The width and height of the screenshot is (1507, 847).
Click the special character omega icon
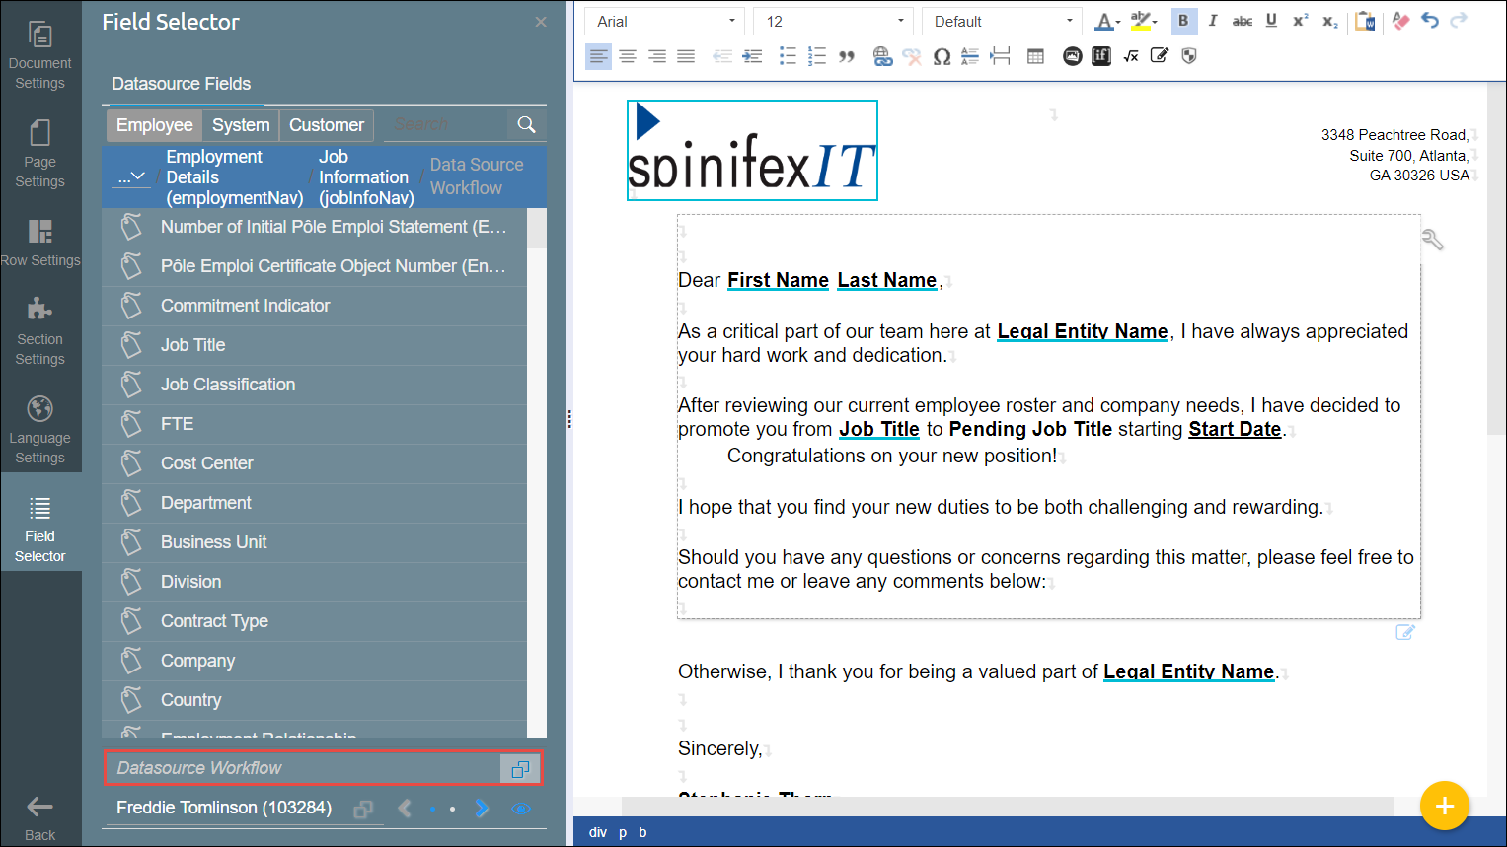pyautogui.click(x=942, y=56)
